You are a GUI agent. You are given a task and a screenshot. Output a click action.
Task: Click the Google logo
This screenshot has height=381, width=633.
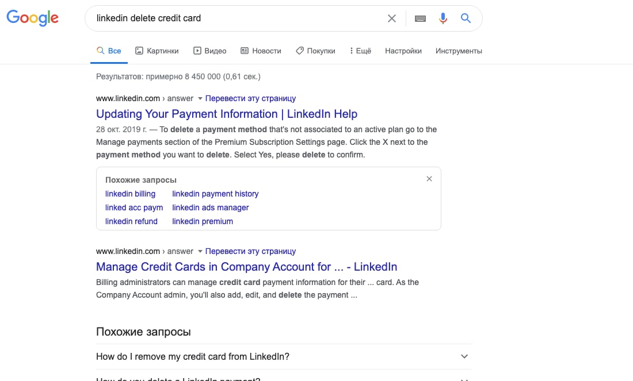[x=32, y=18]
